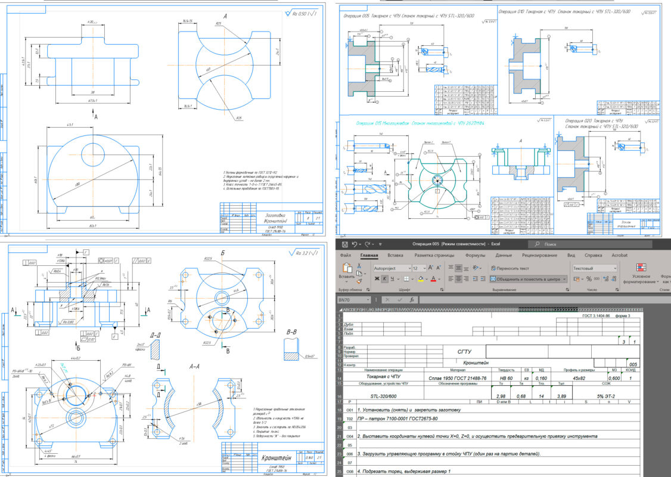Image resolution: width=671 pixels, height=477 pixels.
Task: Open the Файл tab
Action: 346,255
